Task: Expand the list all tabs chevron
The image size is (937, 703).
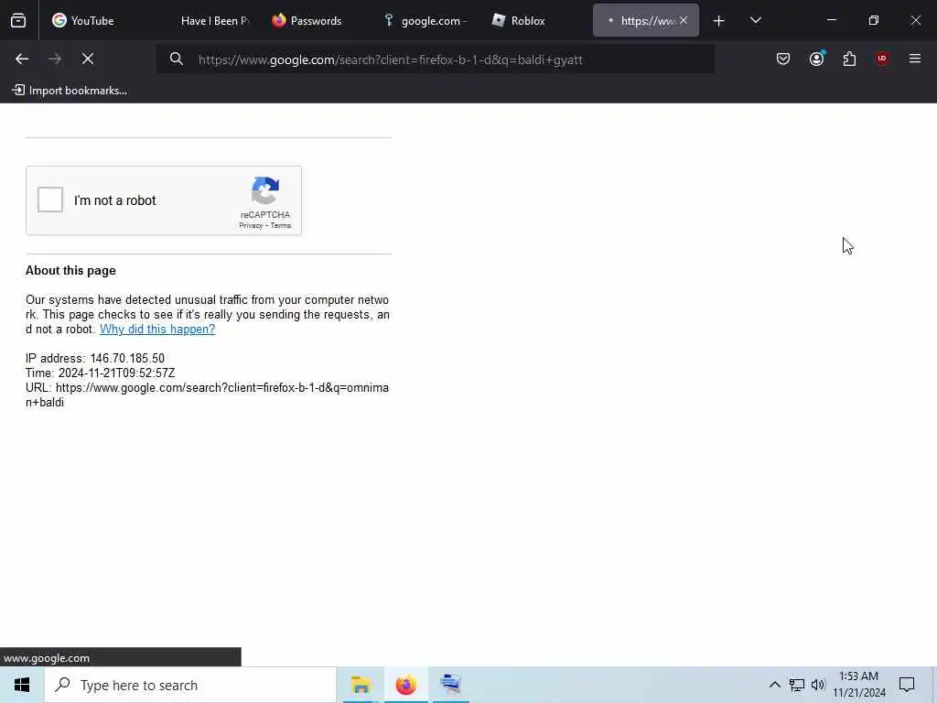Action: coord(755,20)
